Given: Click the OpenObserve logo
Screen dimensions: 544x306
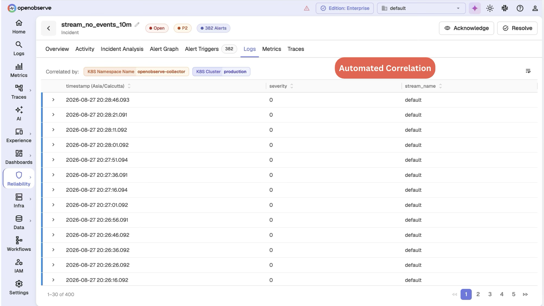Looking at the screenshot, I should pos(29,8).
